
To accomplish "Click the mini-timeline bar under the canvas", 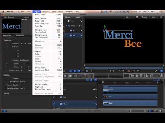I will pos(124,68).
